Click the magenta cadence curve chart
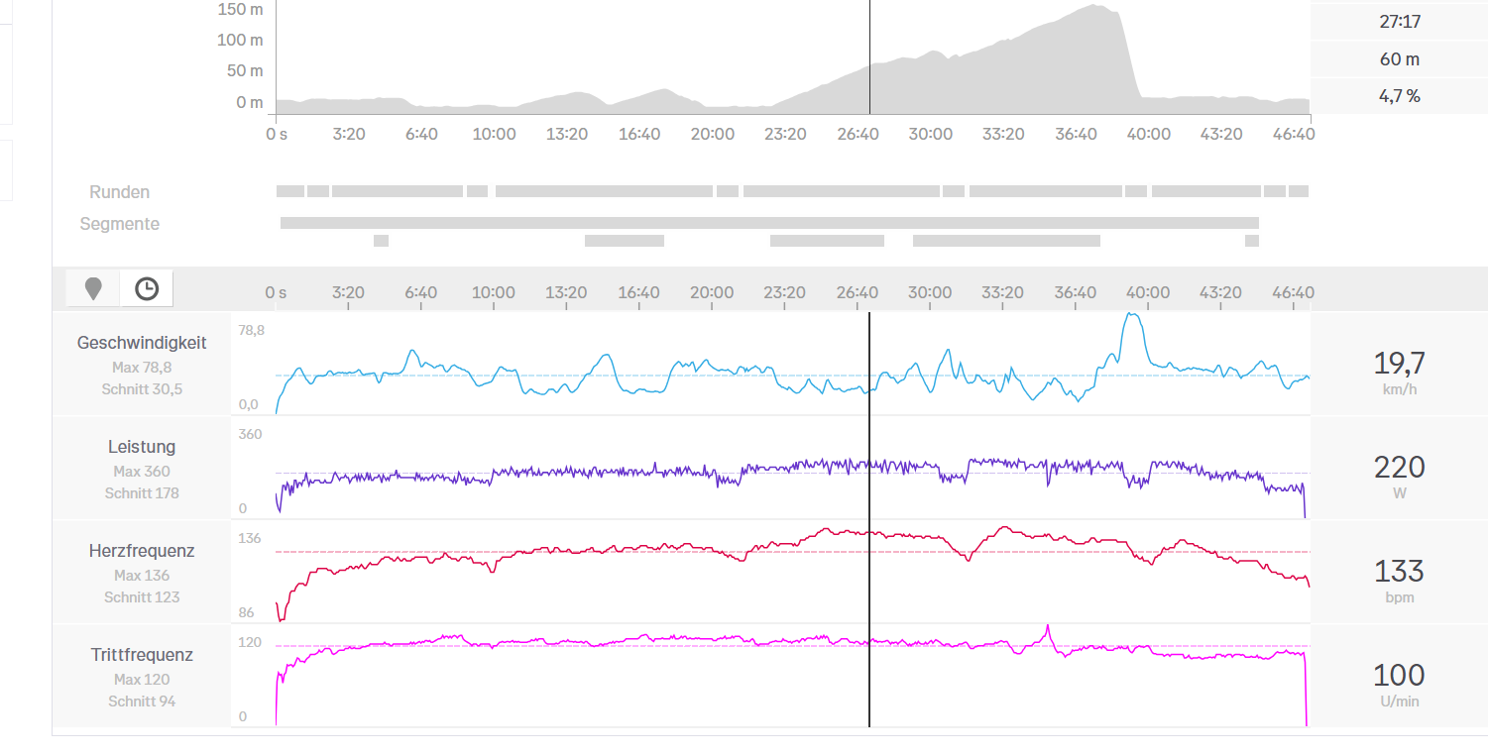Image resolution: width=1488 pixels, height=756 pixels. coord(792,677)
